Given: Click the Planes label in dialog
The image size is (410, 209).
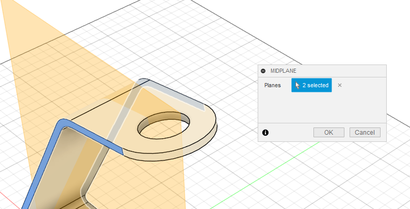Looking at the screenshot, I should (273, 85).
